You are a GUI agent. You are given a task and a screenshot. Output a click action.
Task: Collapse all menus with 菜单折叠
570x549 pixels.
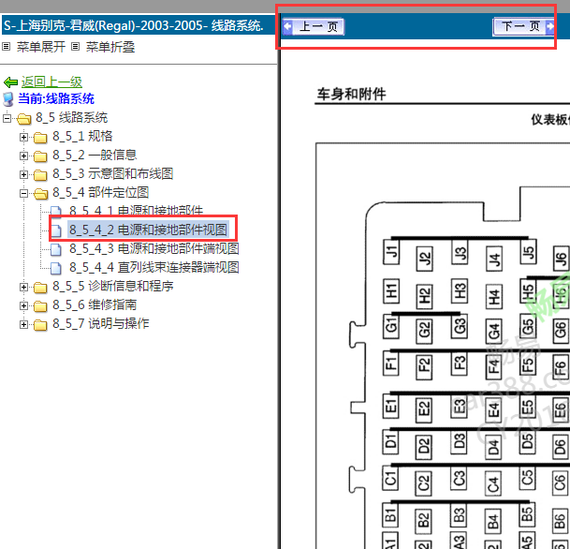110,47
